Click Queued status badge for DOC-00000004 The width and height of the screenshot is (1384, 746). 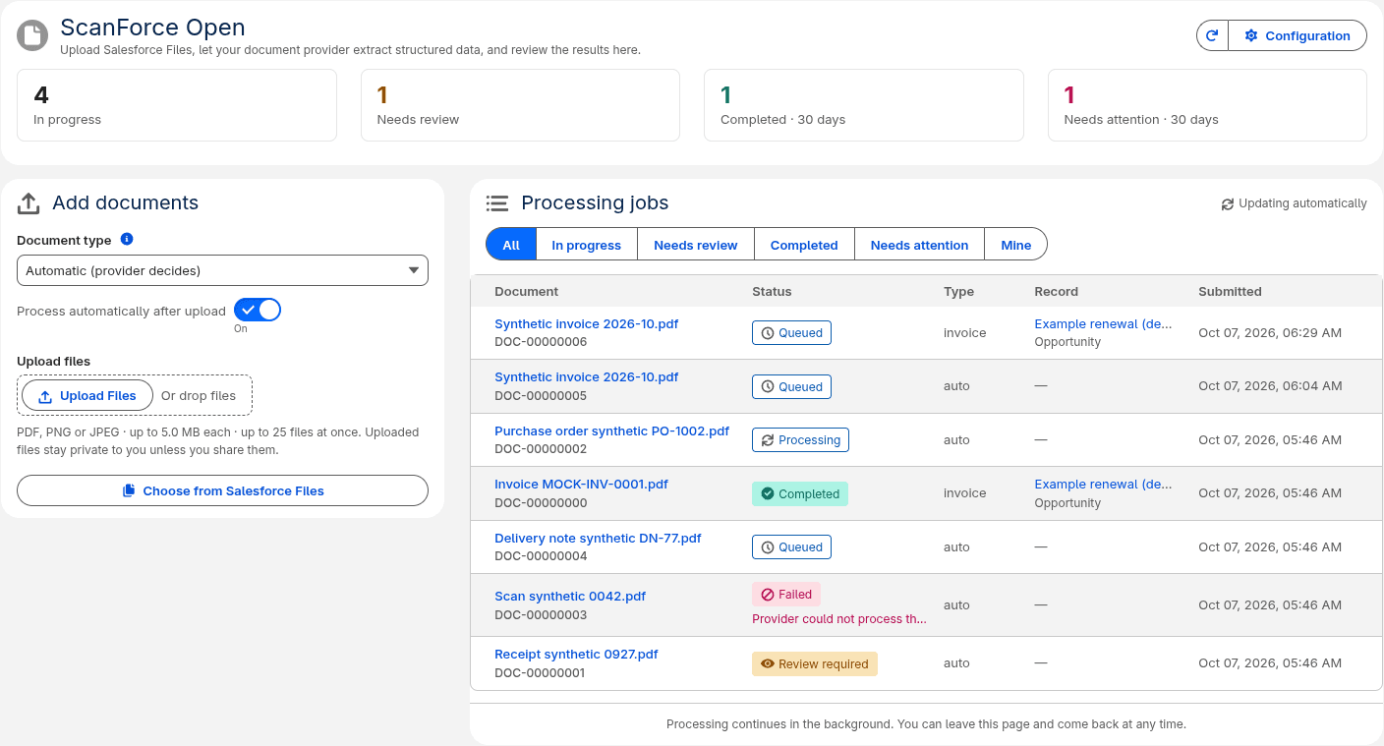pos(791,546)
